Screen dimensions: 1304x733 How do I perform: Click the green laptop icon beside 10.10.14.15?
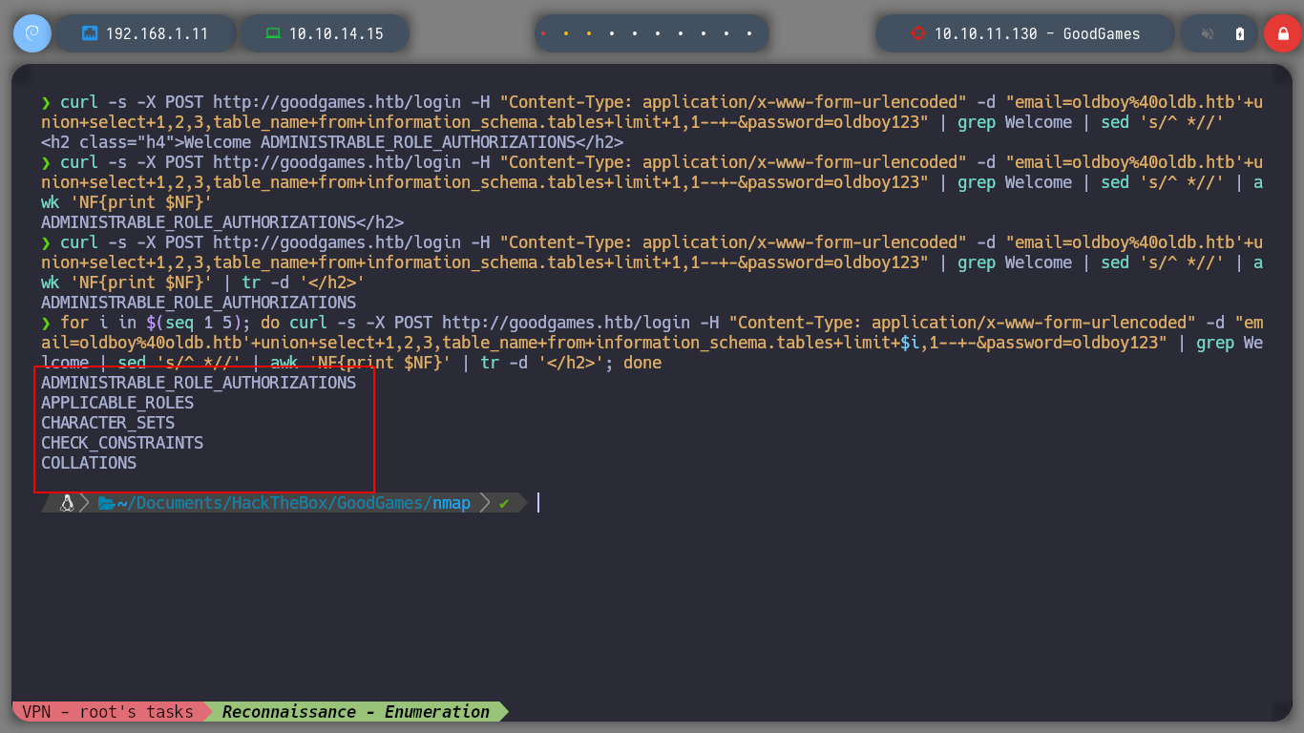273,33
